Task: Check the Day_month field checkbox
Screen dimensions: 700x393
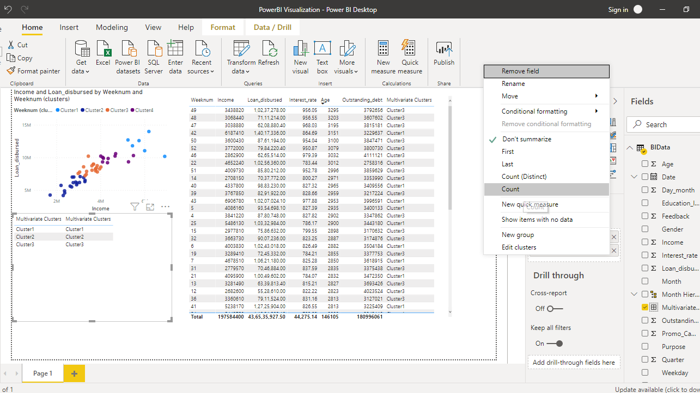Action: [645, 190]
